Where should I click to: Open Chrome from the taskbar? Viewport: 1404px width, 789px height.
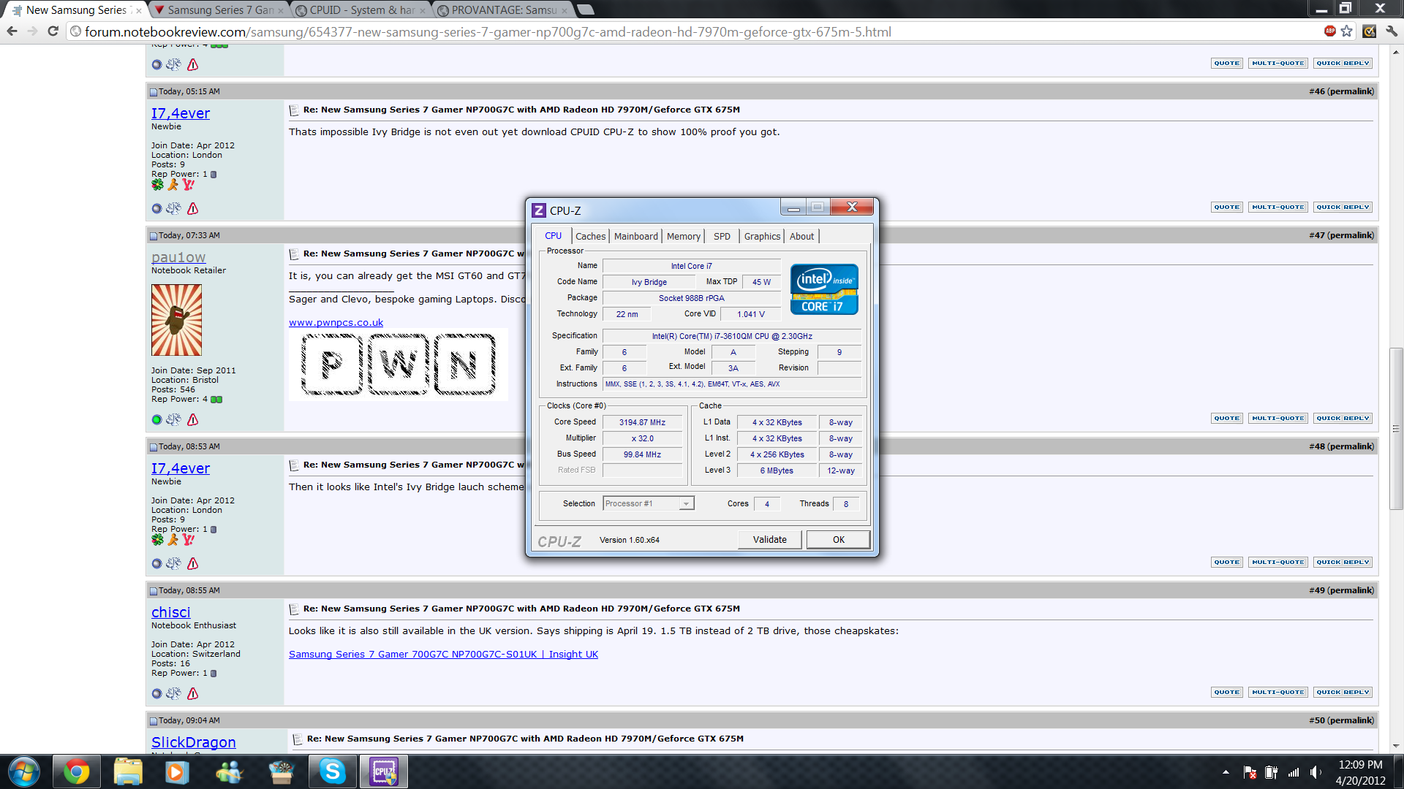click(x=77, y=772)
